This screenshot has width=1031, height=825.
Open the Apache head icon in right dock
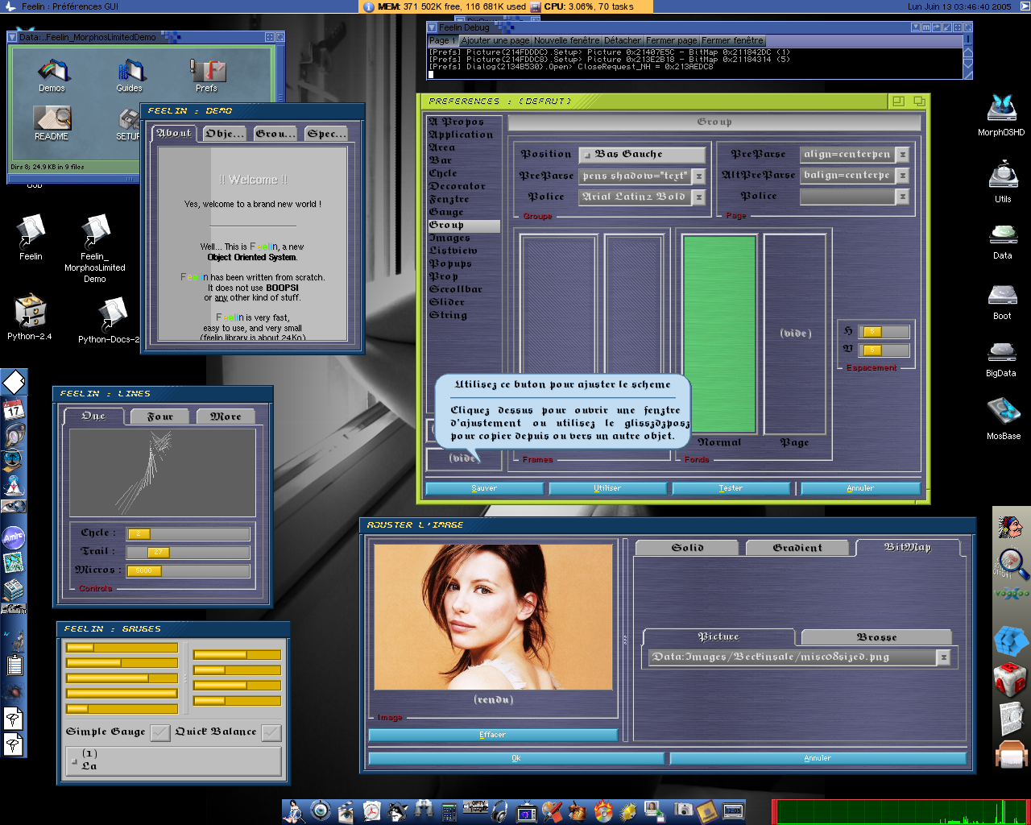pyautogui.click(x=1010, y=528)
